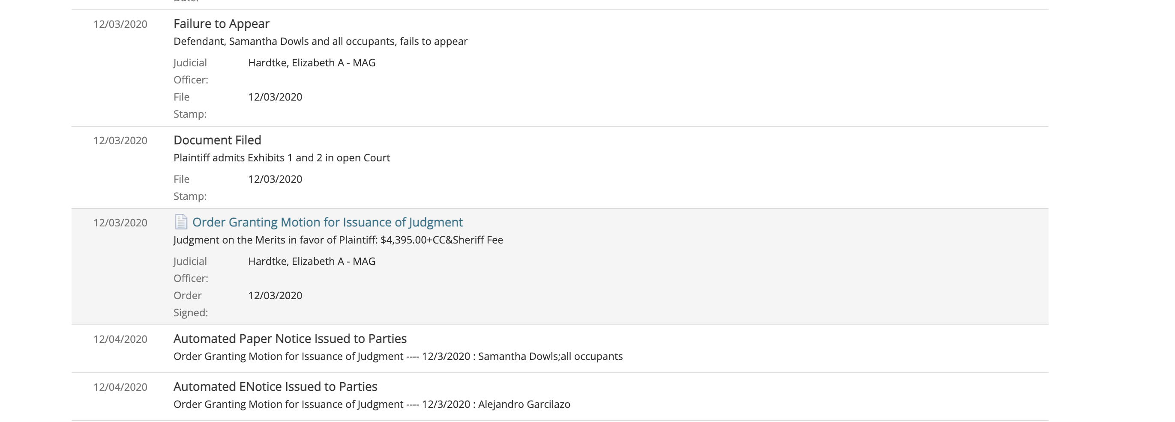Click the 12/03/2020 date beside Failure to Appear
Viewport: 1175px width, 422px height.
click(120, 24)
